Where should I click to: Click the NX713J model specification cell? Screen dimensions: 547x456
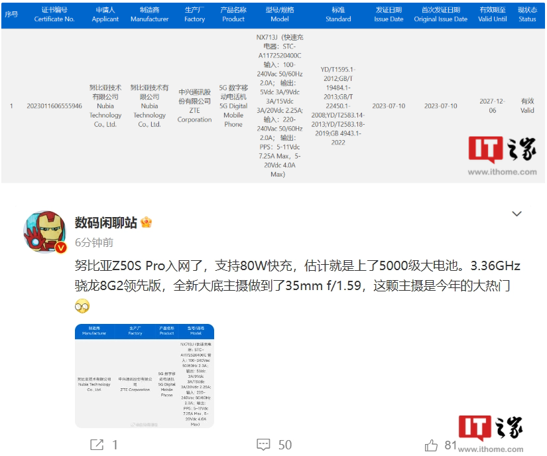[x=280, y=106]
